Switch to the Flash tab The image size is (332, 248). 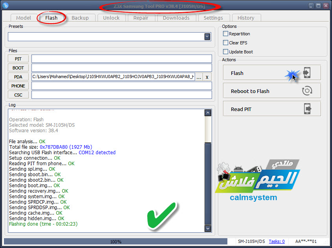tap(51, 18)
